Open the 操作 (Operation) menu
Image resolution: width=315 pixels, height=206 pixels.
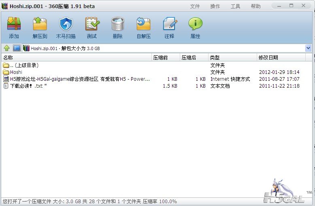215,6
